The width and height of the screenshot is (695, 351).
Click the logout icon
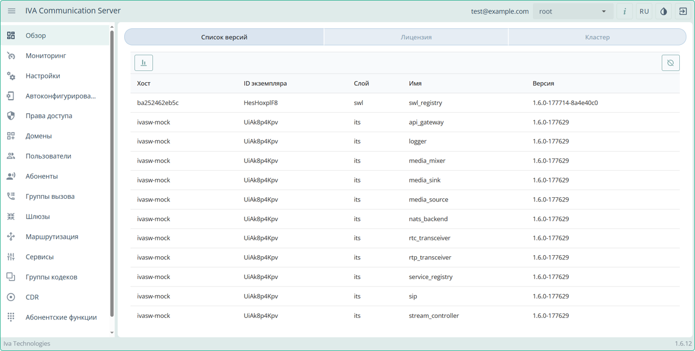coord(683,11)
